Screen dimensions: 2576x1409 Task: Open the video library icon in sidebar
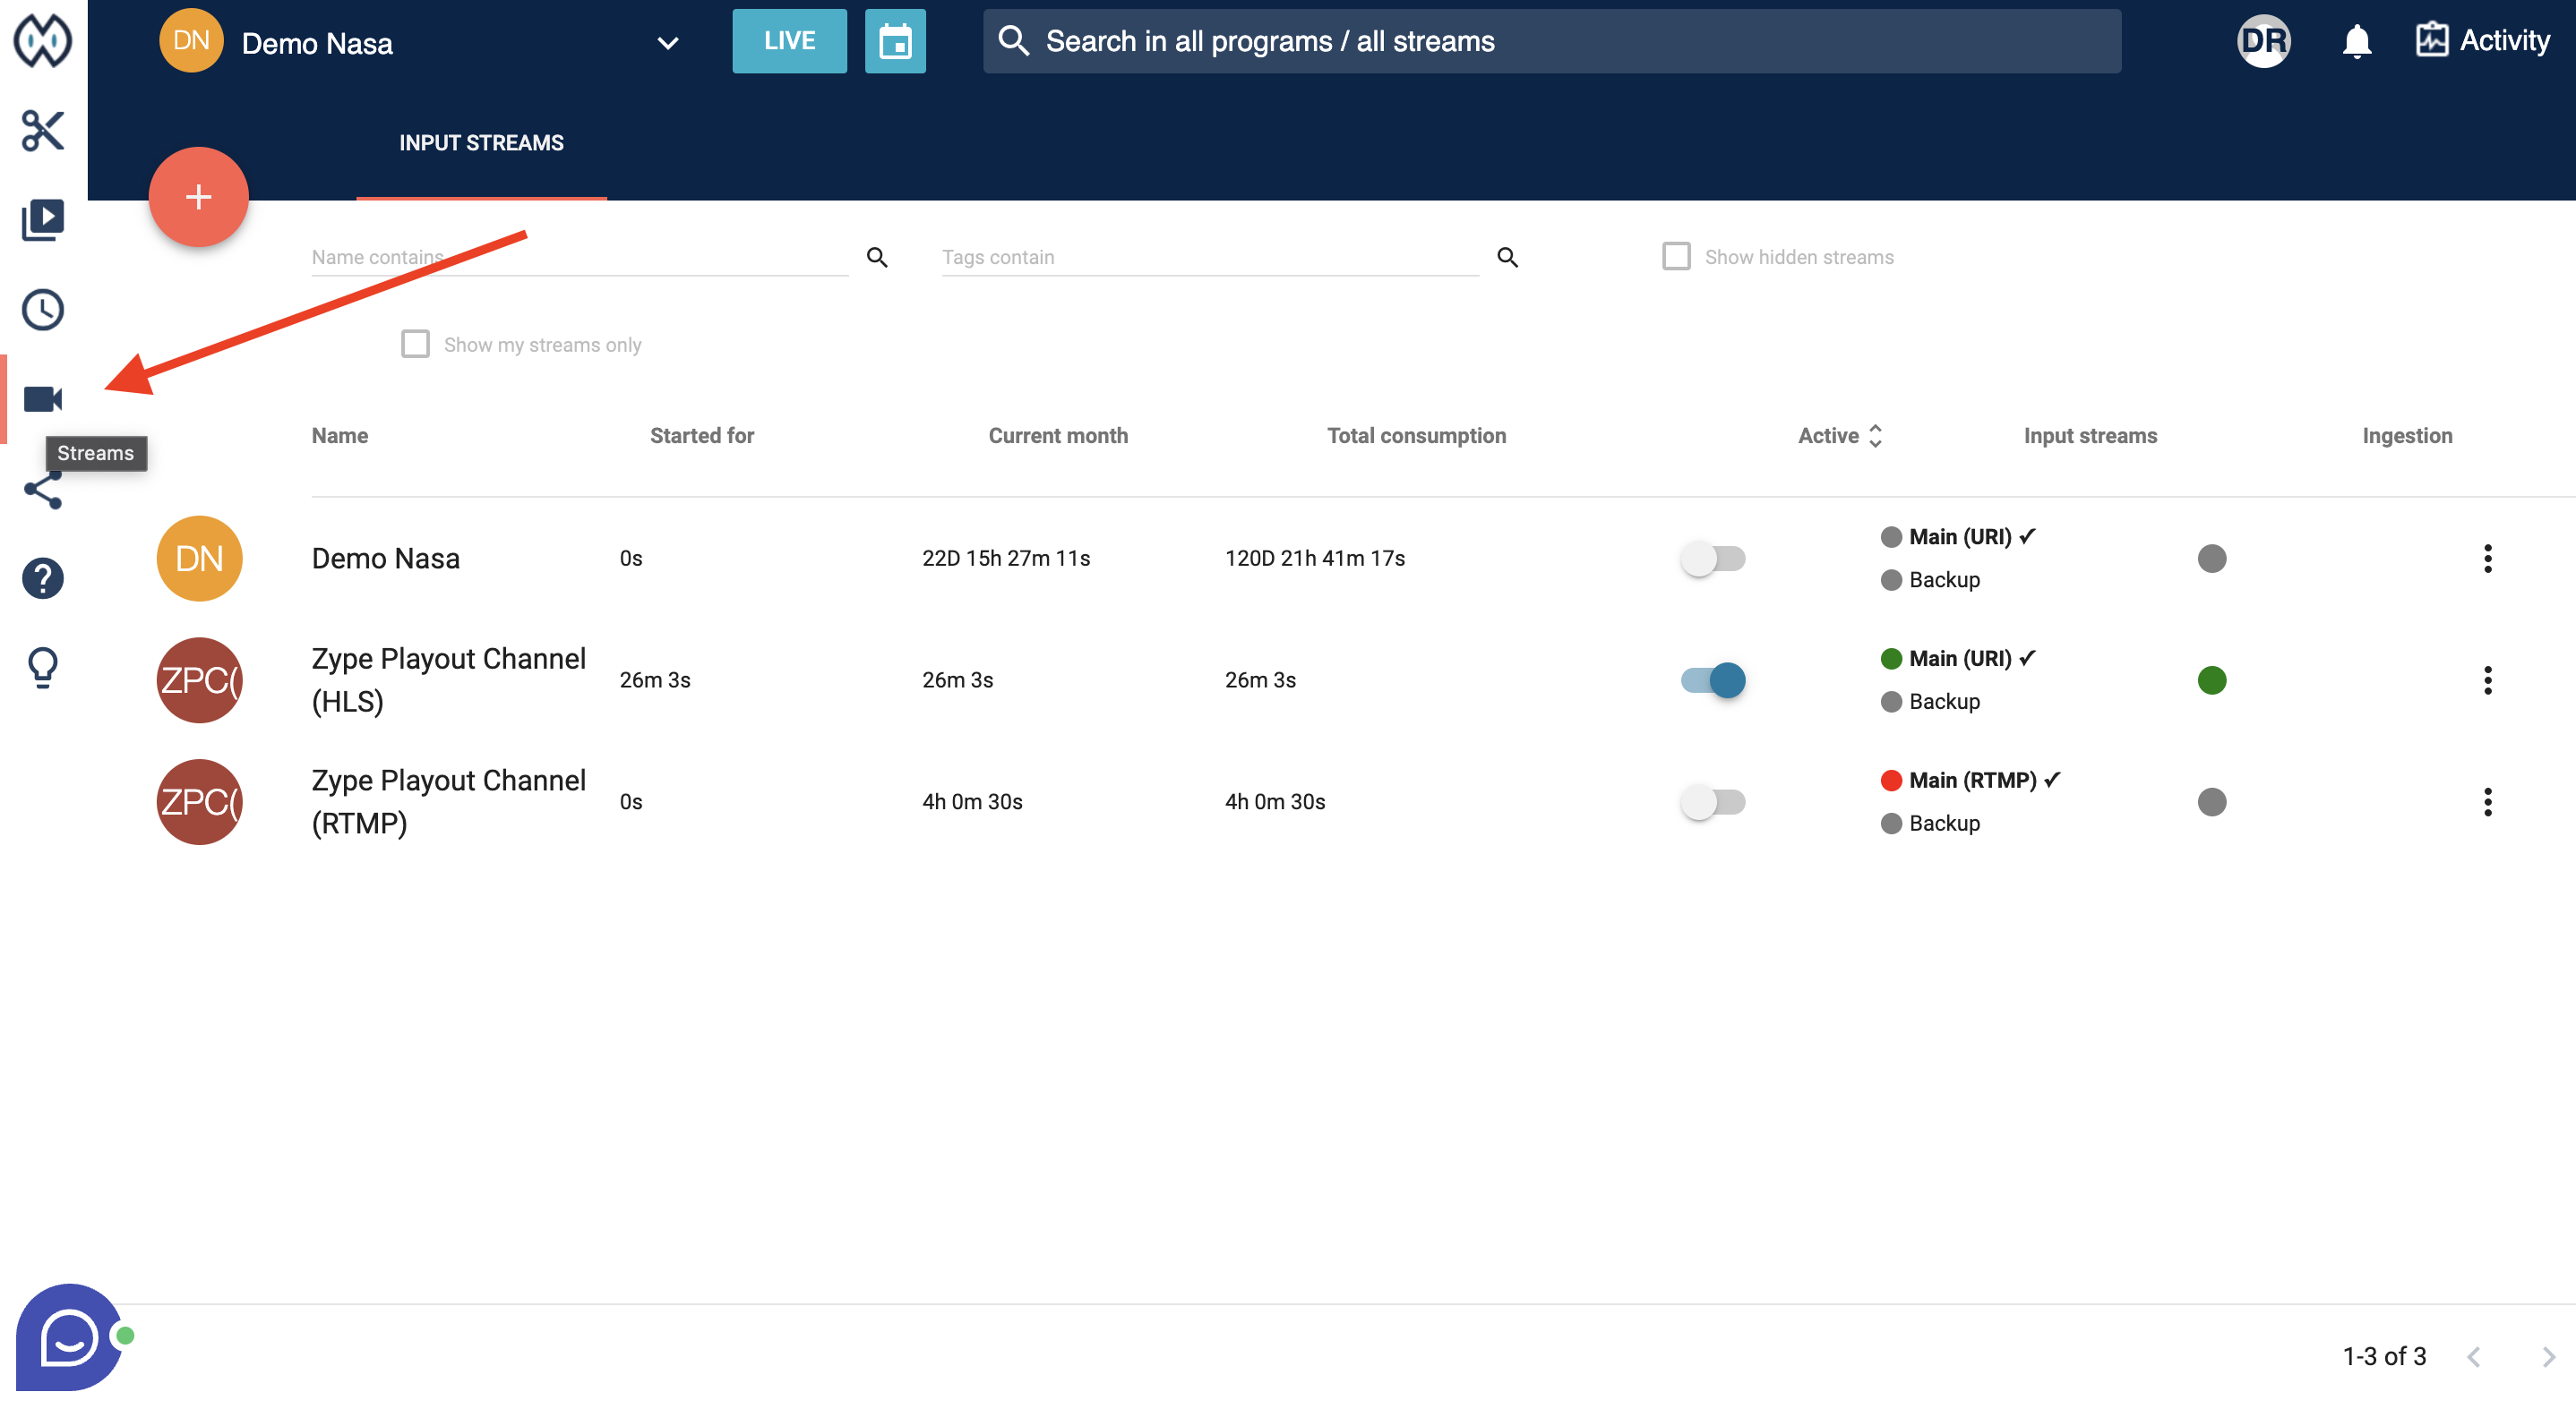[x=42, y=220]
